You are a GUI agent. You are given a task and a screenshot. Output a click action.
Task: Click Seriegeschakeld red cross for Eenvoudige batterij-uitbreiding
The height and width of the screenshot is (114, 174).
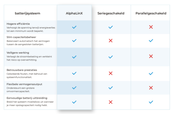[x=111, y=102]
